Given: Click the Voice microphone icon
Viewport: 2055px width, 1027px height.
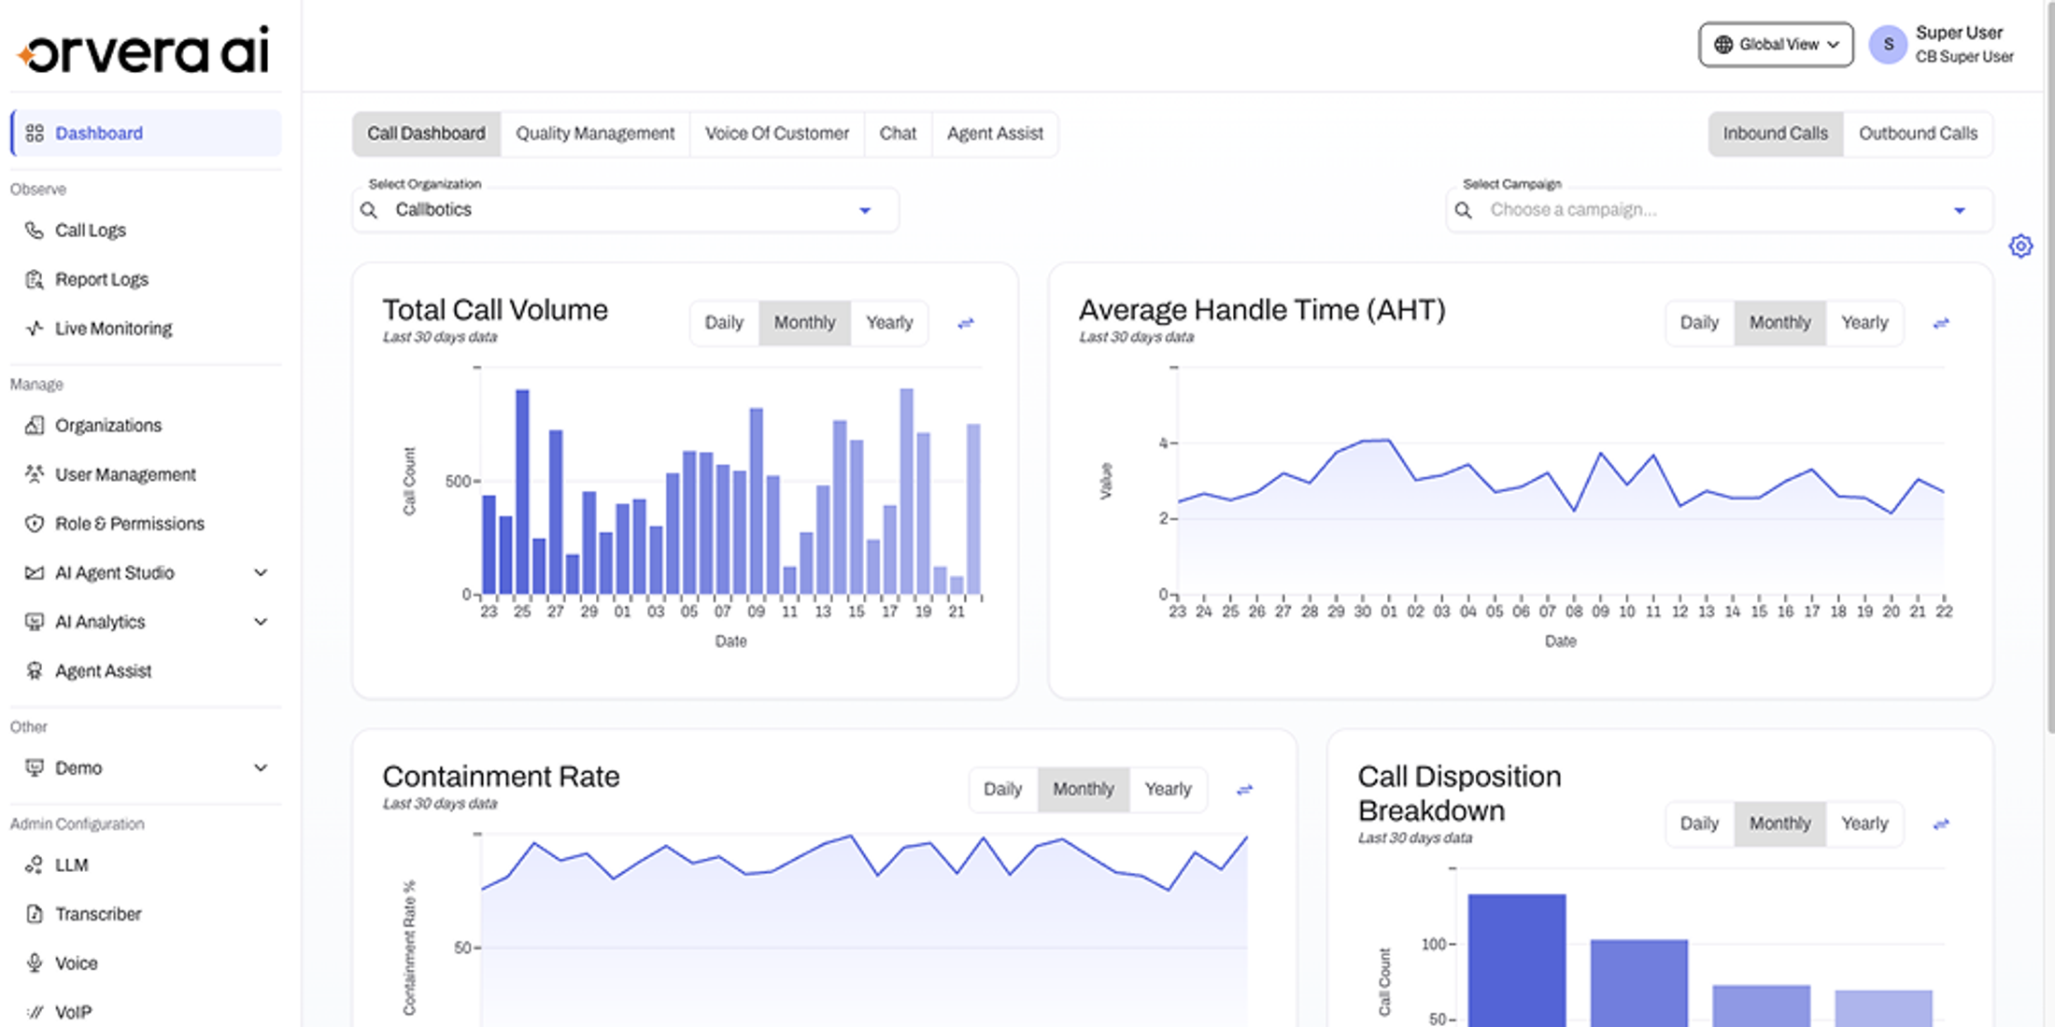Looking at the screenshot, I should [35, 963].
